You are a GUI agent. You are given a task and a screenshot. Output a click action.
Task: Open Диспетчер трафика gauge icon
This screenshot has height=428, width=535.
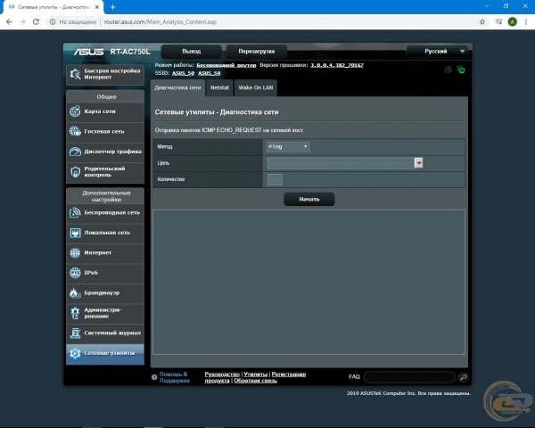(76, 152)
